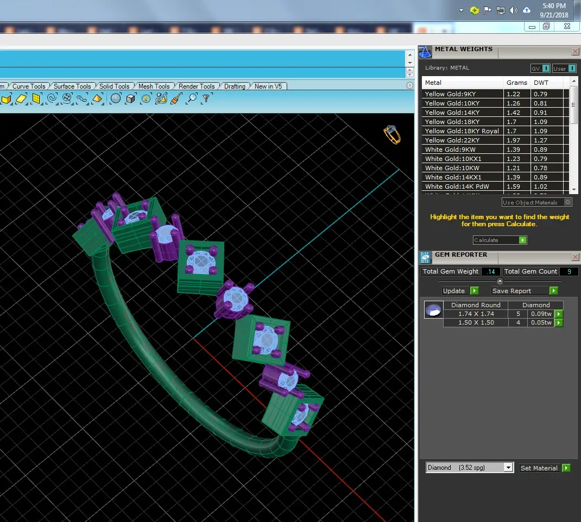The width and height of the screenshot is (581, 522).
Task: Expand the 1.74 X 1.74 diamond row arrow
Action: (x=558, y=314)
